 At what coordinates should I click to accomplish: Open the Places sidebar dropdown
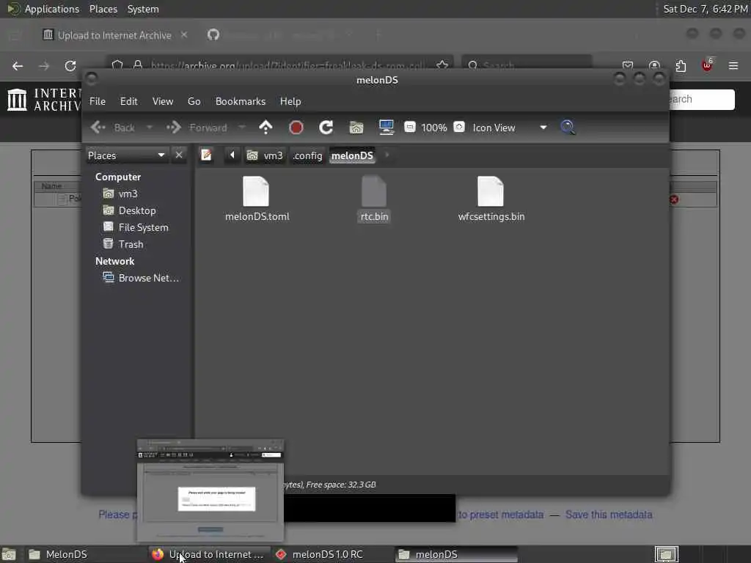[126, 155]
